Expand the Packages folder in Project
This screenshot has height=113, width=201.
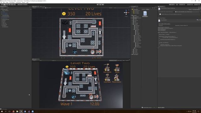pos(131,54)
